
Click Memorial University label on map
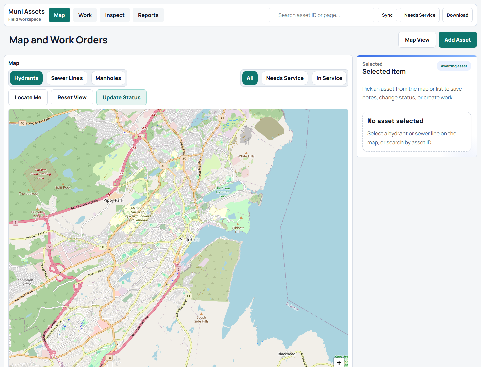pos(138,214)
